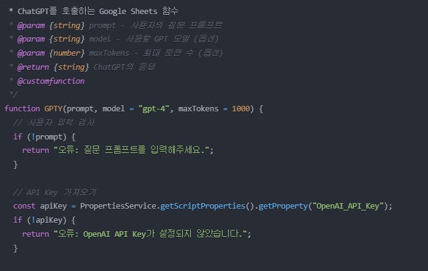Click the "질문 프롬프트를 입력해주세요" error string
The height and width of the screenshot is (271, 428).
(x=133, y=150)
